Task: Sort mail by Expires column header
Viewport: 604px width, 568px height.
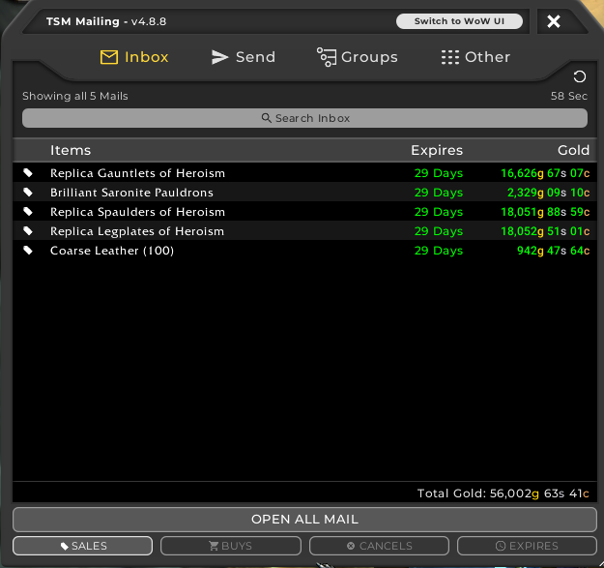Action: 437,150
